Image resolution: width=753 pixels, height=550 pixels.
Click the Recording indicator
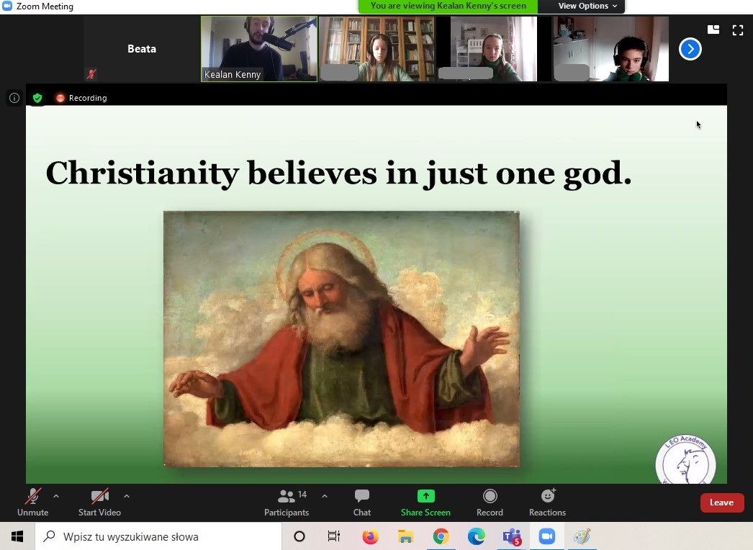[81, 98]
